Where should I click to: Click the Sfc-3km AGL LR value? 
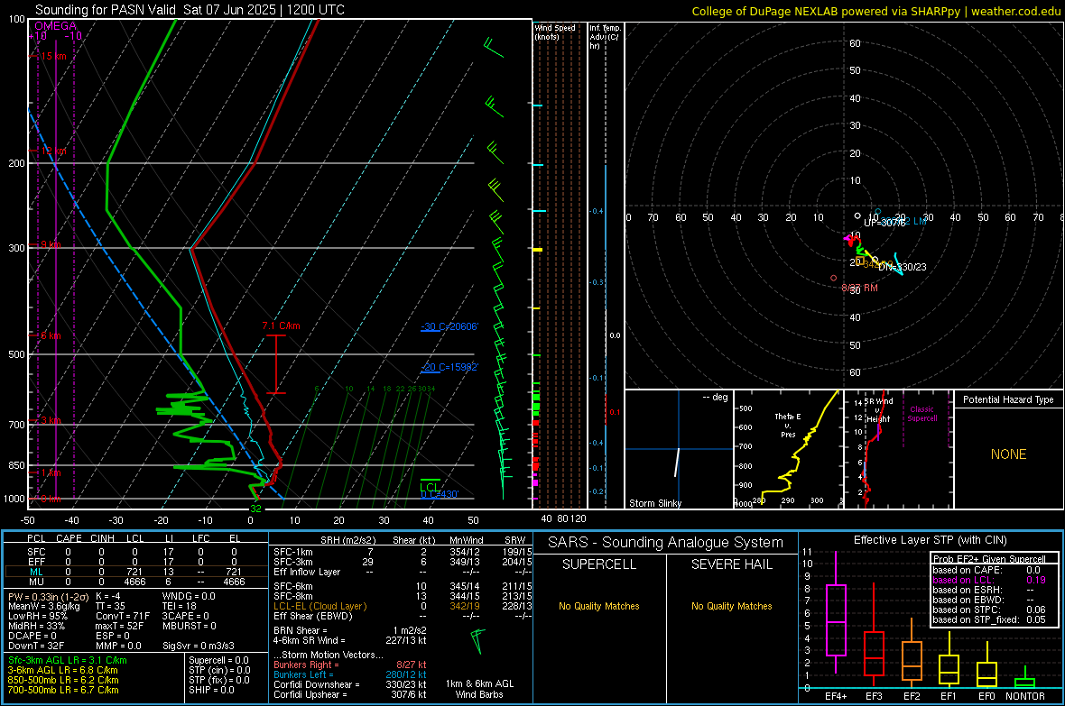pyautogui.click(x=68, y=660)
